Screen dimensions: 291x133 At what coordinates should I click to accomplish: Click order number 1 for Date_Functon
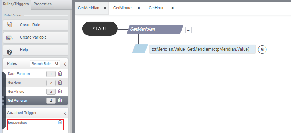click(x=51, y=74)
